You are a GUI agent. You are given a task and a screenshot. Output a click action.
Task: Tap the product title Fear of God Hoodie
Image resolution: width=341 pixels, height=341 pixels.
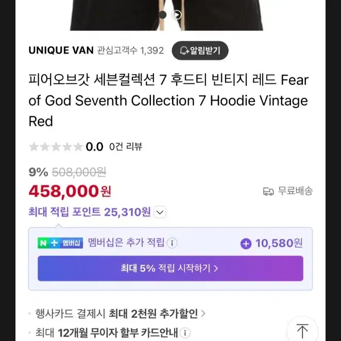coord(168,100)
